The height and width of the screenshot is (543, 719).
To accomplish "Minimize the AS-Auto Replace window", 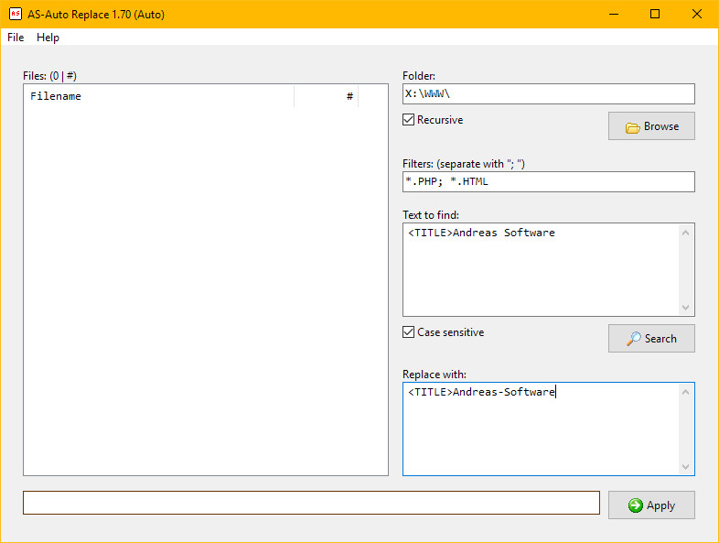I will [x=614, y=15].
